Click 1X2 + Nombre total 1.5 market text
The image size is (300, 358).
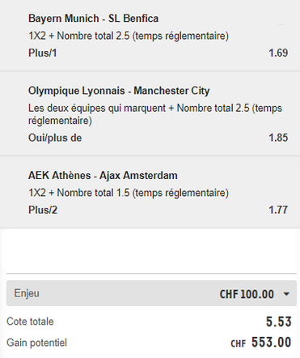point(129,193)
